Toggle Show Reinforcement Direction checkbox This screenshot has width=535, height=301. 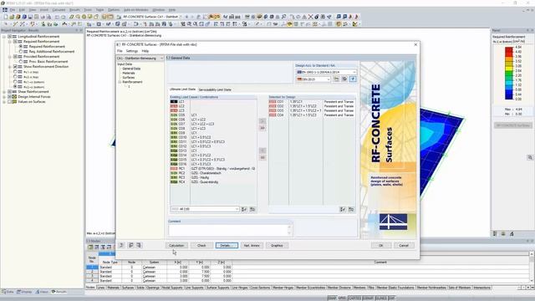pos(15,67)
